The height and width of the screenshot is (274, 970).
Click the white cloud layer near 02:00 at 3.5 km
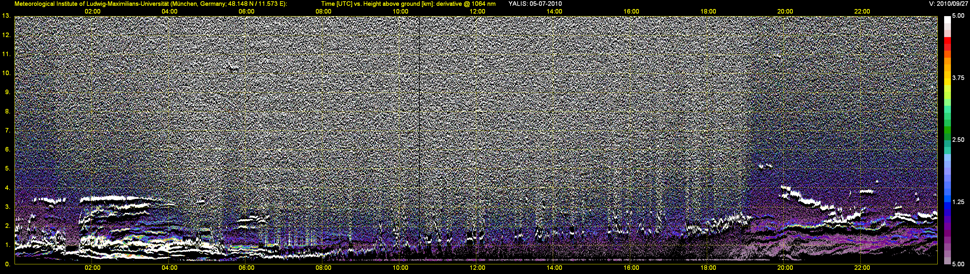[x=109, y=198]
